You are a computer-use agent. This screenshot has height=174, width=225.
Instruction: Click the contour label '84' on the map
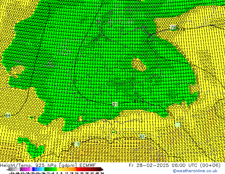(x=8, y=115)
